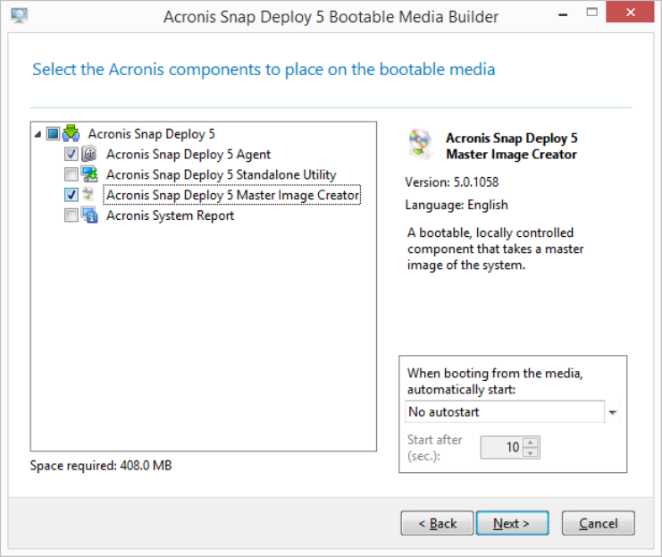This screenshot has width=662, height=557.
Task: Increase the Start after seconds value
Action: click(x=531, y=443)
